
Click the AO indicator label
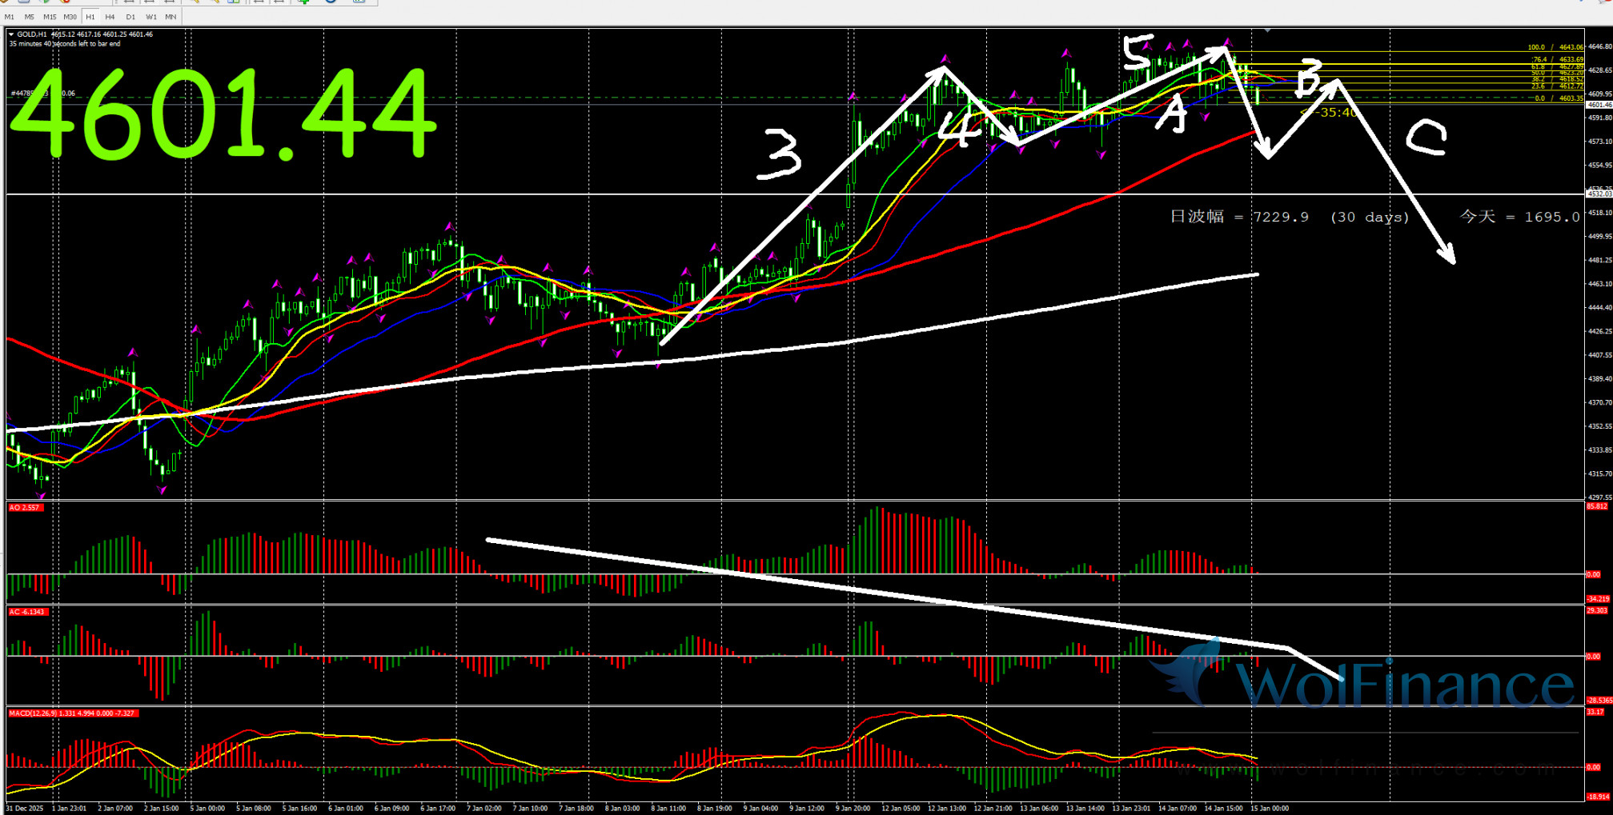point(24,508)
